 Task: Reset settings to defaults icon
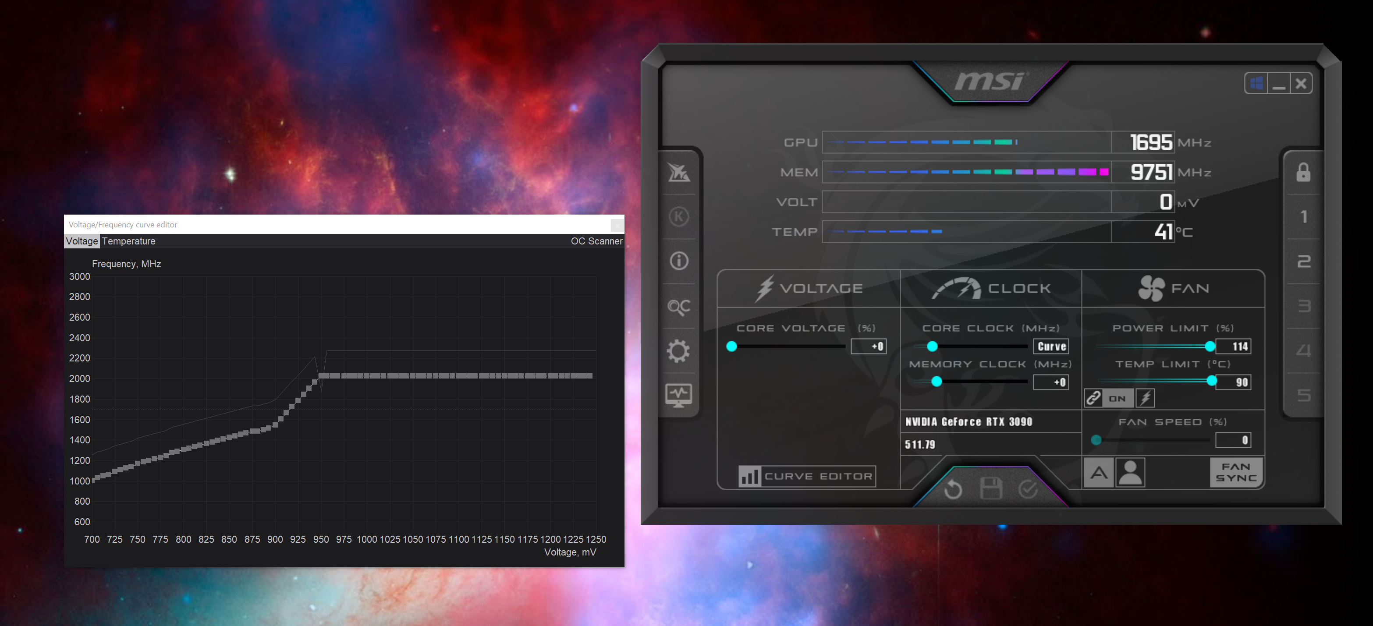[x=953, y=489]
